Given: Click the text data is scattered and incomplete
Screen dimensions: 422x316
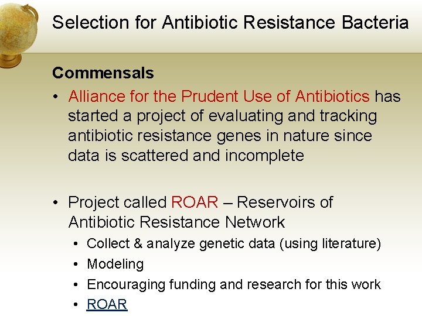Looking at the screenshot, I should pos(186,156).
